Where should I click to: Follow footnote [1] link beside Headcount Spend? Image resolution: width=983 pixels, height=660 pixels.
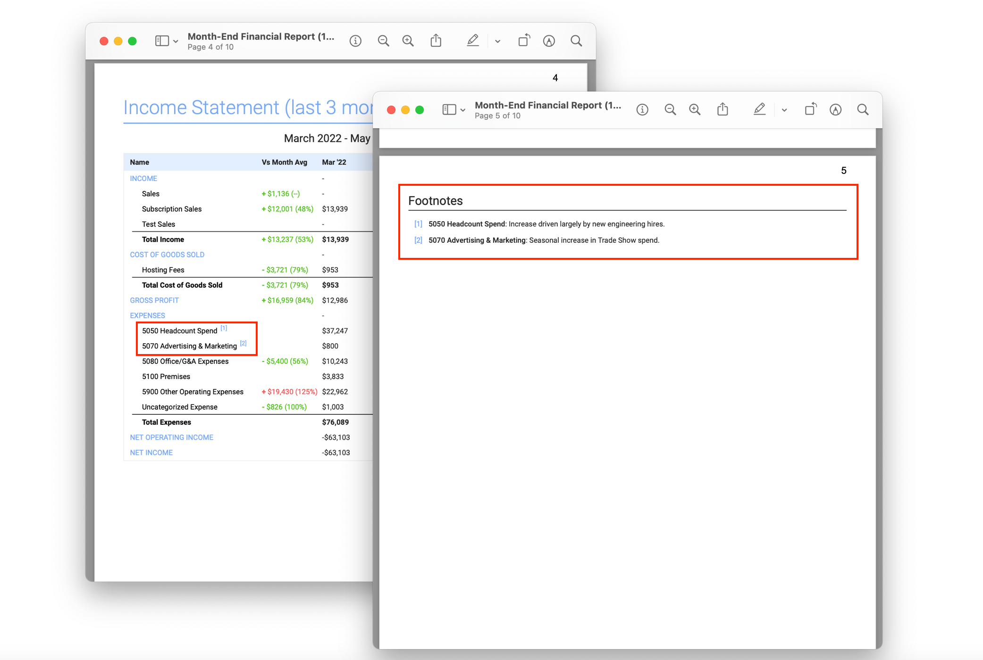(224, 328)
